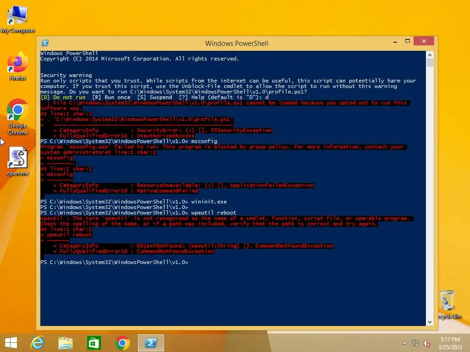The image size is (470, 352).
Task: Open the network status tray icon
Action: pos(415,343)
